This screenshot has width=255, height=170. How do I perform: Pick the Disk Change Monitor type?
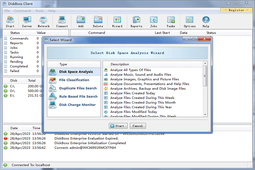tap(77, 105)
